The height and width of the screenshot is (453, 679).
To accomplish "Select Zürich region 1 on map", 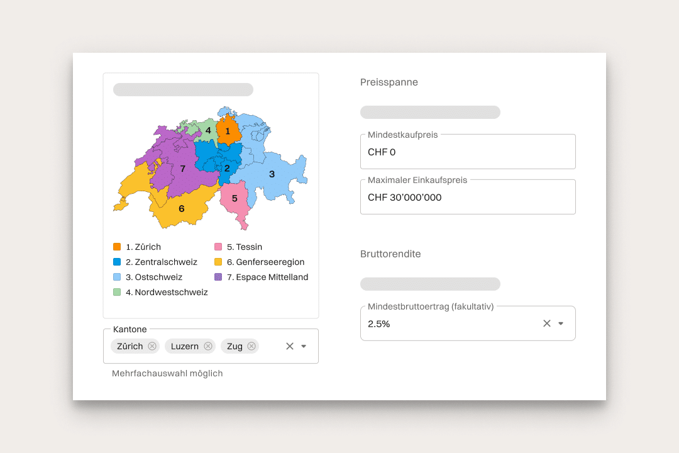I will click(228, 131).
